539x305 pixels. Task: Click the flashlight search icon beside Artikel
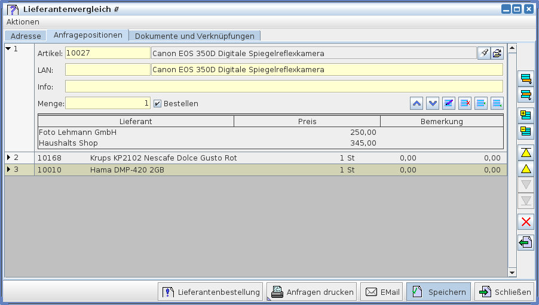tap(484, 53)
